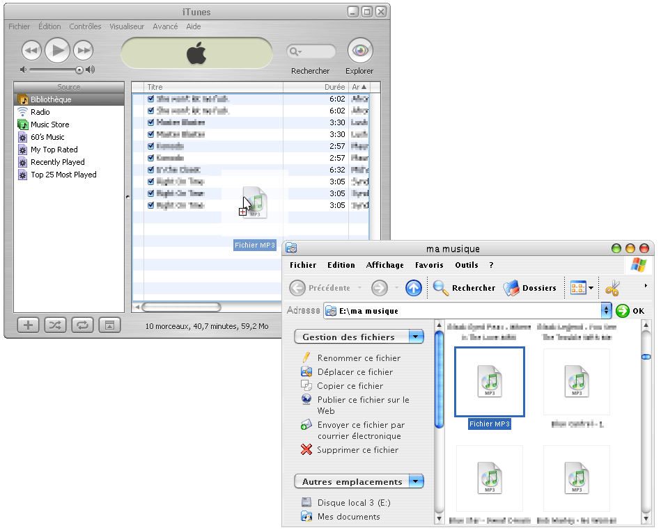
Task: Toggle shuffle mode in iTunes
Action: point(55,325)
